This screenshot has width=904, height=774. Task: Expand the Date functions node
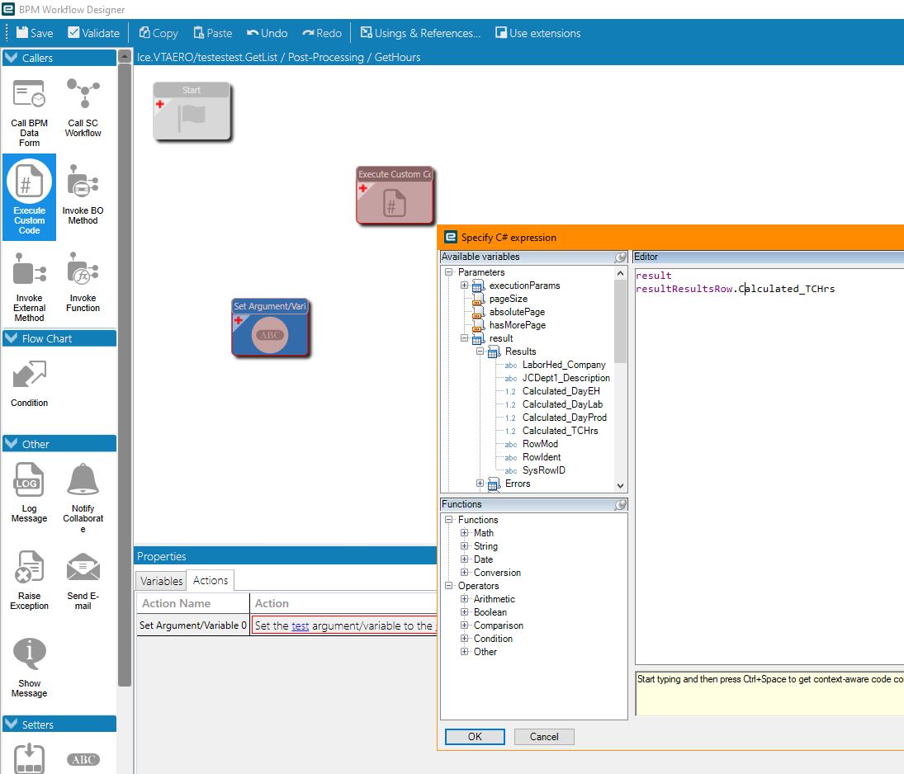pos(464,559)
